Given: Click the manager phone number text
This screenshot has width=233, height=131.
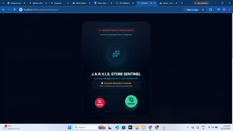Looking at the screenshot, I should [x=116, y=78].
